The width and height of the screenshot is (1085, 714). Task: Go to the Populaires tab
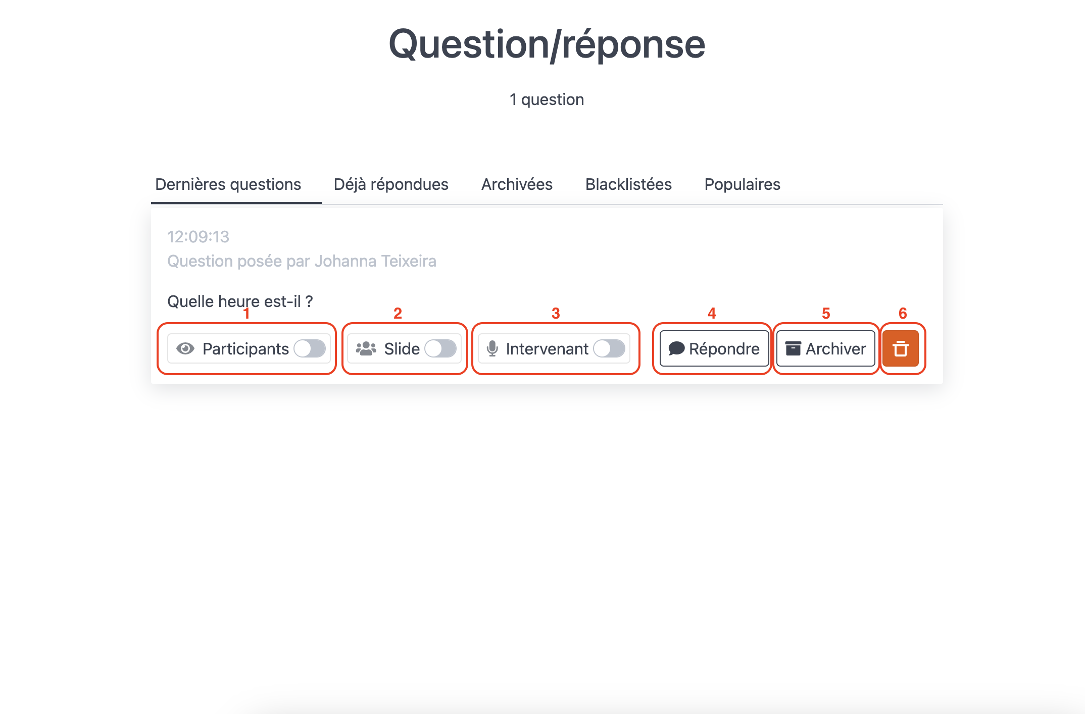coord(742,184)
